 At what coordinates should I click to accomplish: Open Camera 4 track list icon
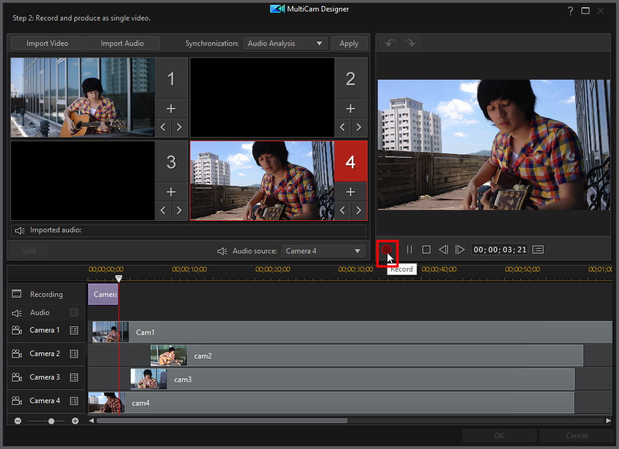pos(74,401)
